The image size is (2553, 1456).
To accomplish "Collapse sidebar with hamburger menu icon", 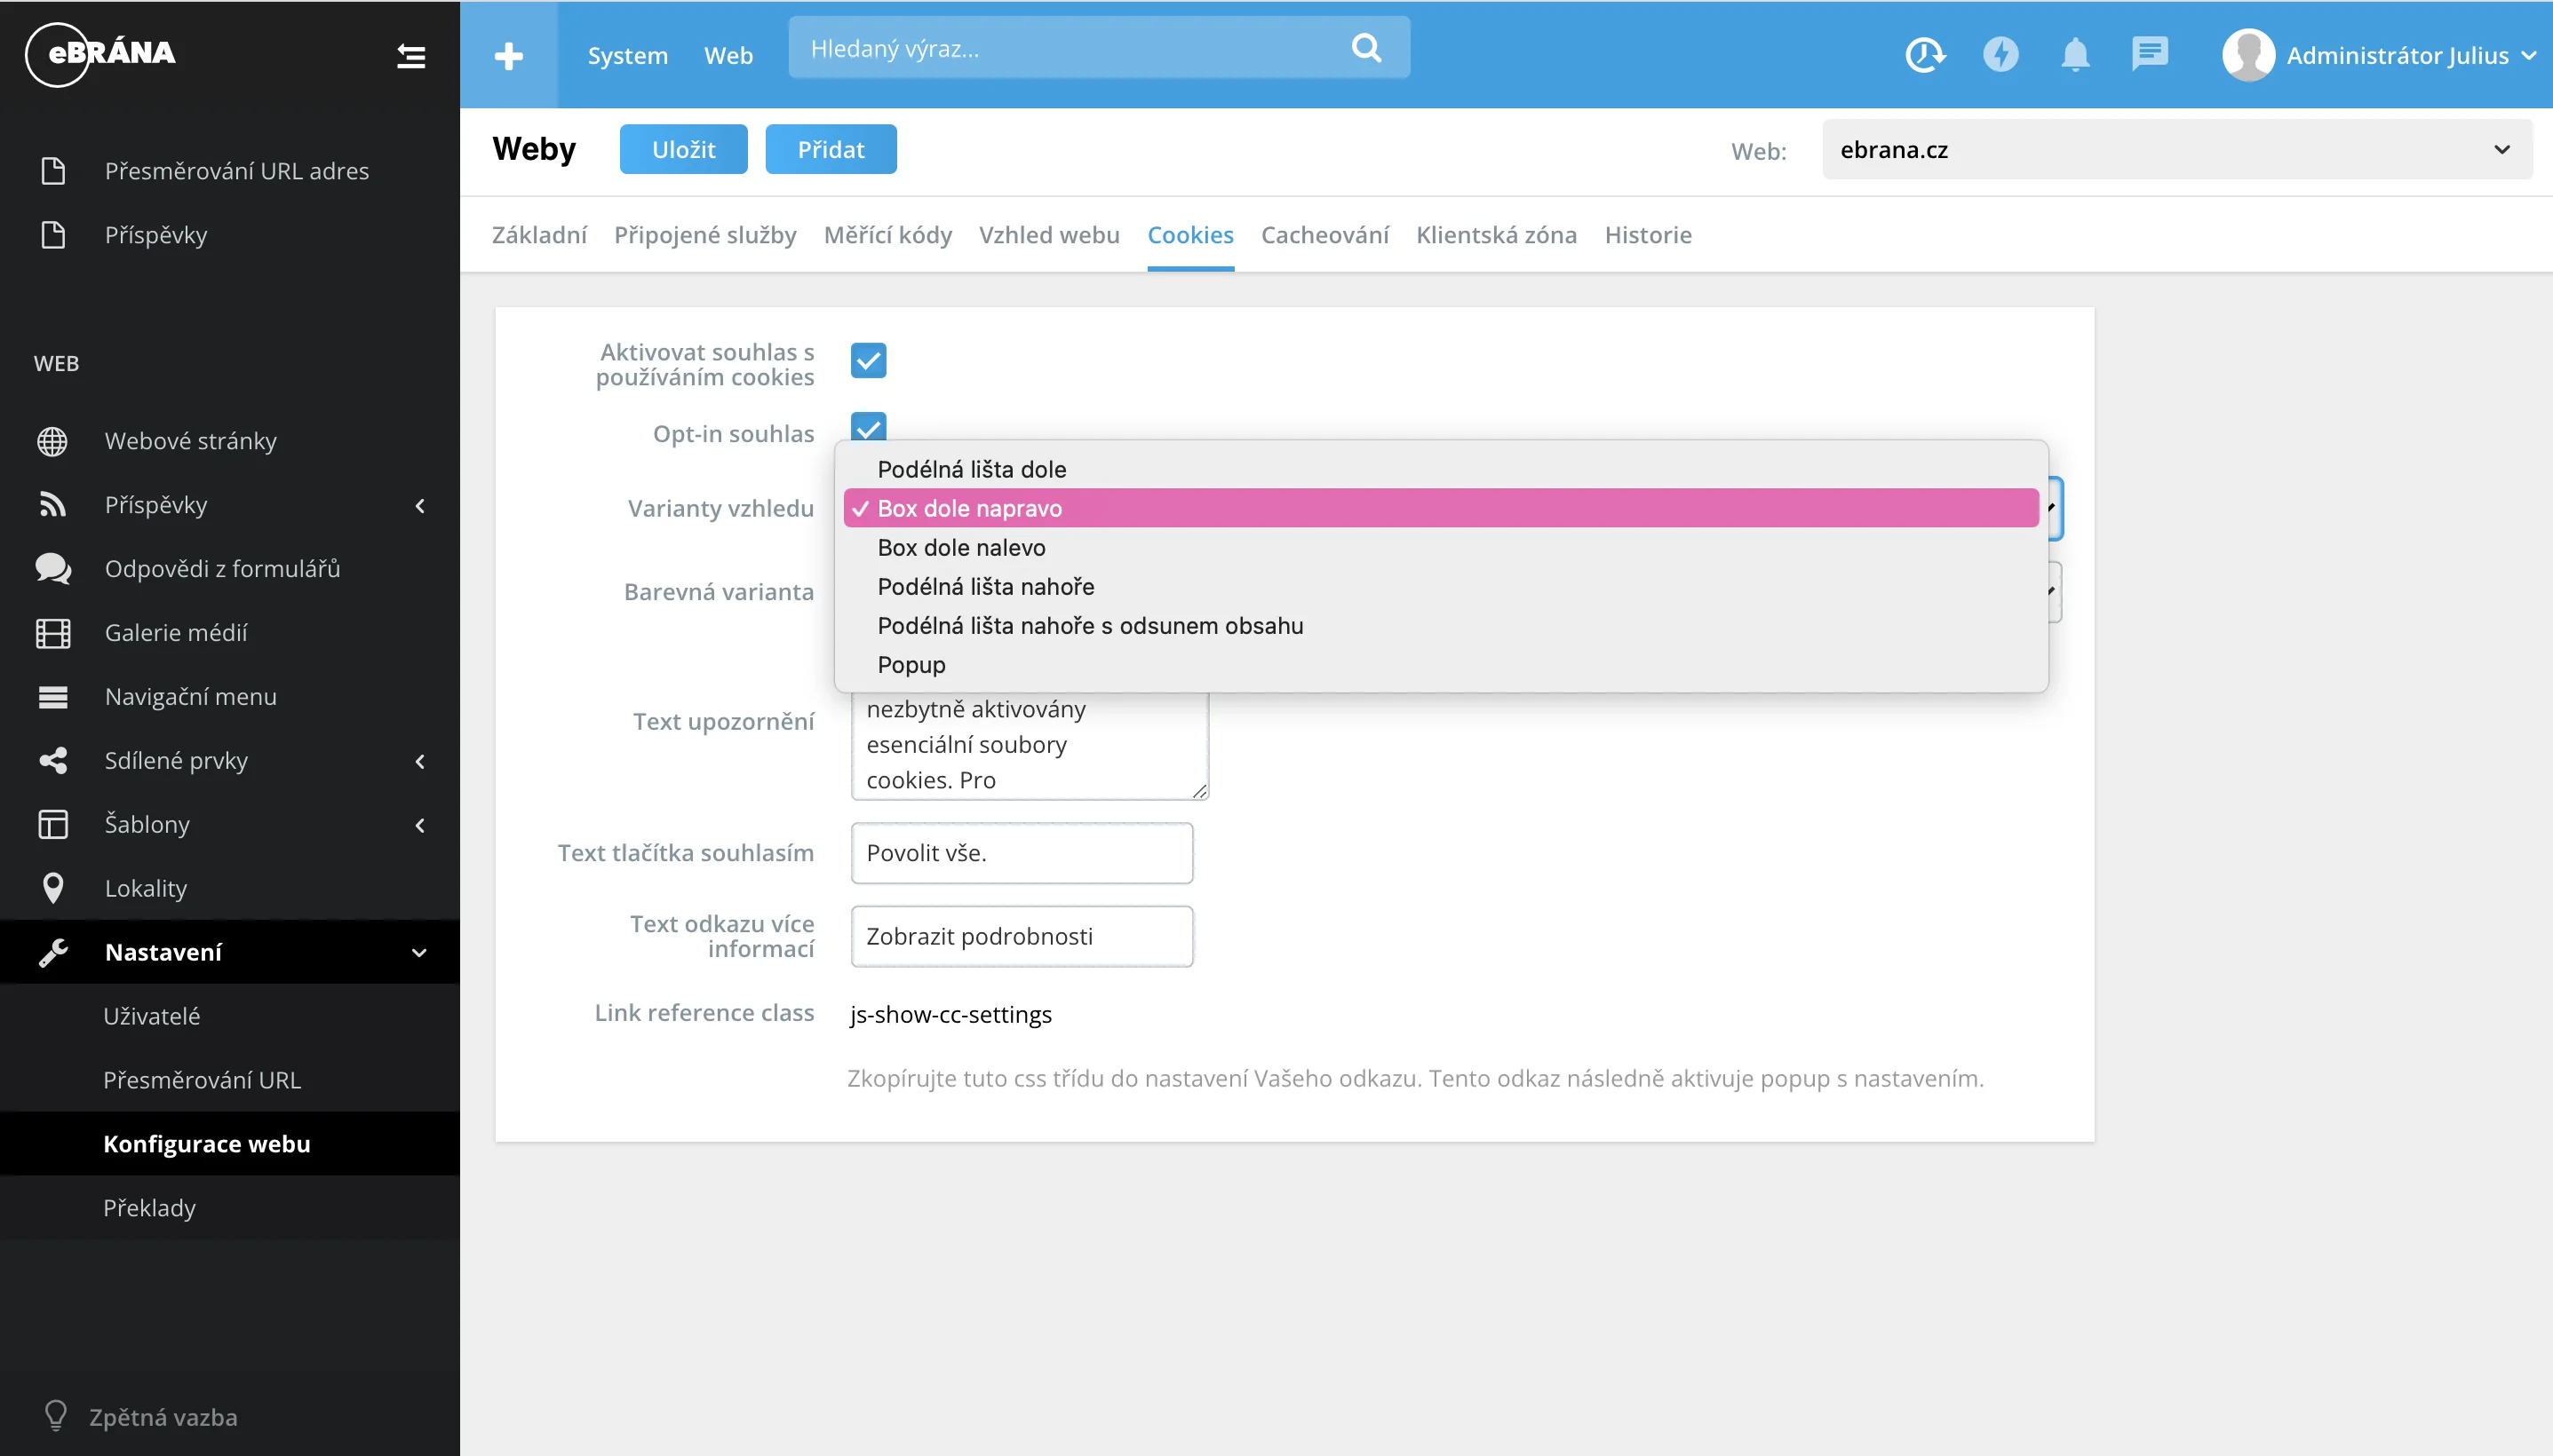I will 411,56.
